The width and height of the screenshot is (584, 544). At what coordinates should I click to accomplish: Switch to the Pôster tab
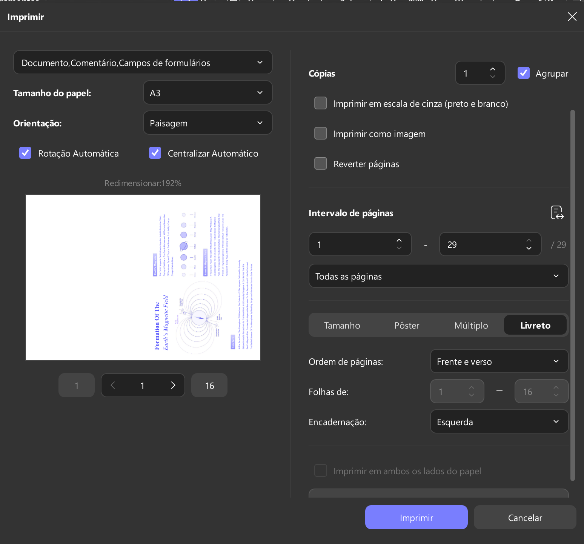[407, 325]
